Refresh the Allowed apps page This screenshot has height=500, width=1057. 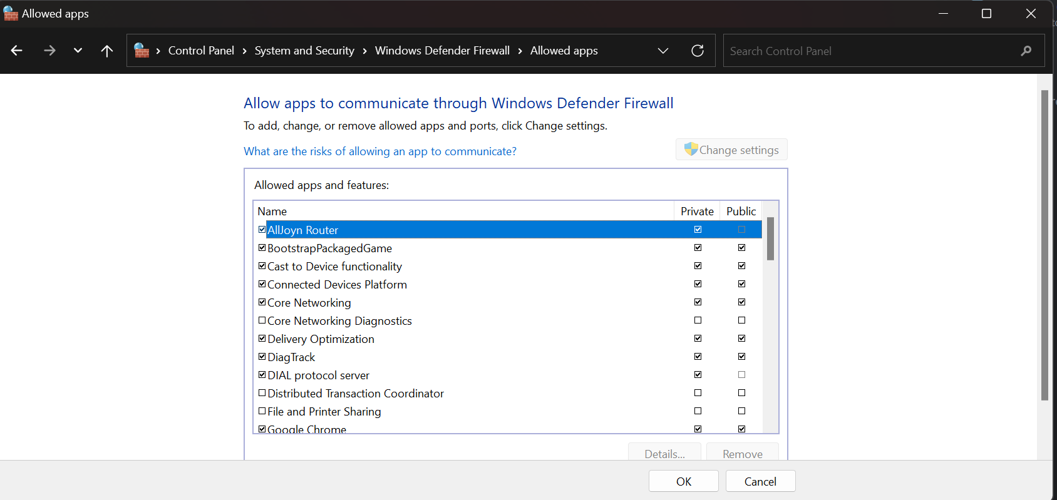(697, 51)
